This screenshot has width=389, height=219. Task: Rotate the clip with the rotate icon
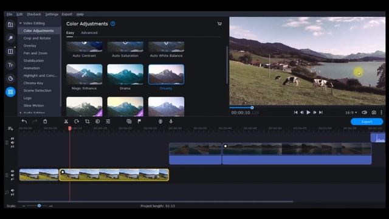coord(77,122)
